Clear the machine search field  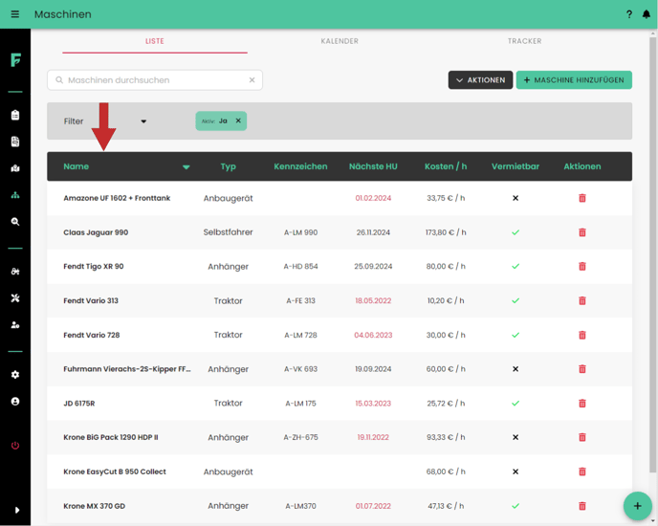tap(252, 79)
